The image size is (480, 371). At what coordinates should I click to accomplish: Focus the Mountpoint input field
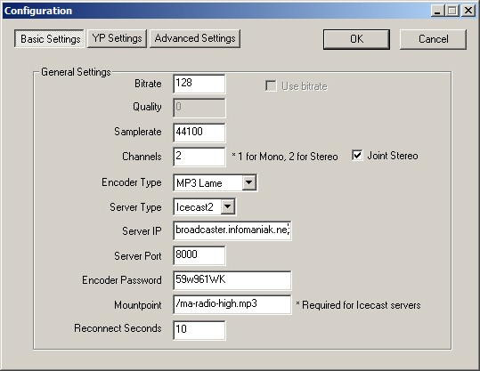[x=232, y=304]
